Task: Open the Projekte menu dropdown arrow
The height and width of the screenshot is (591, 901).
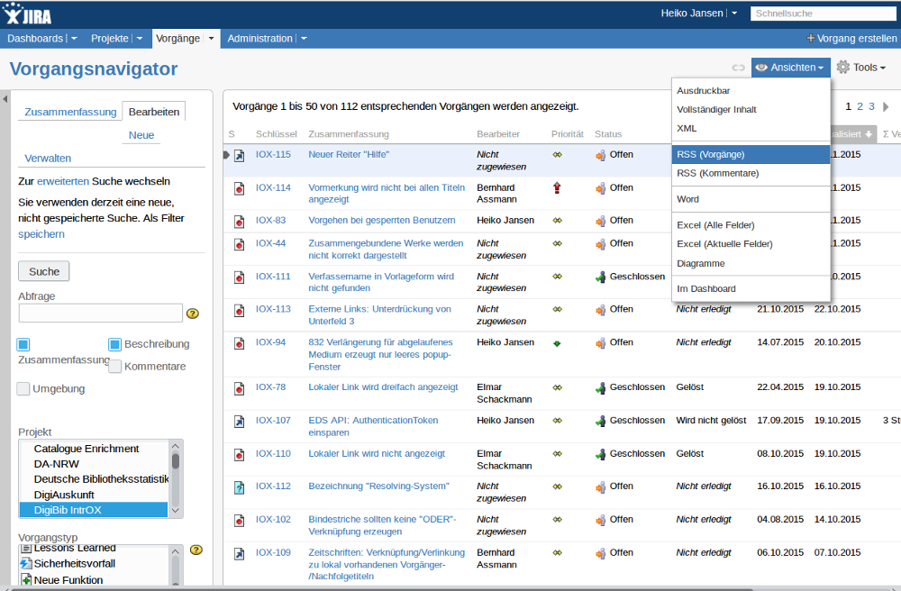Action: (x=139, y=39)
